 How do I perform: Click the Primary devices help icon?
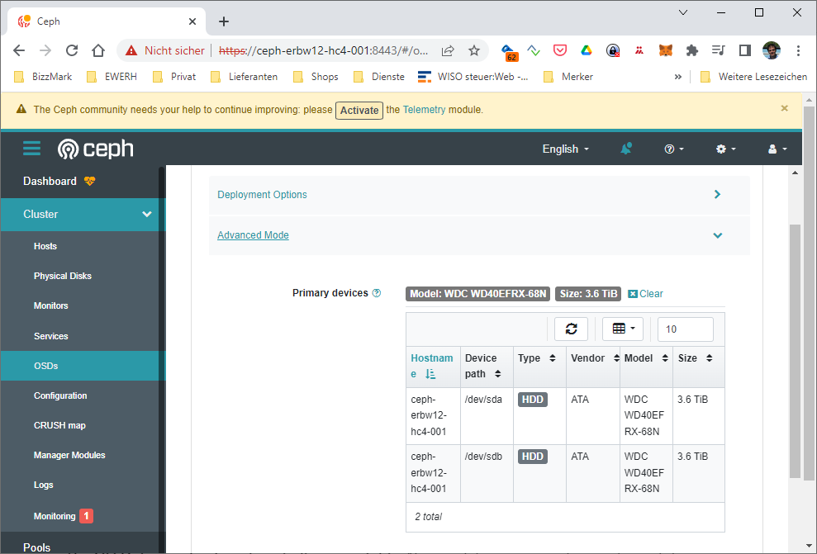coord(377,293)
